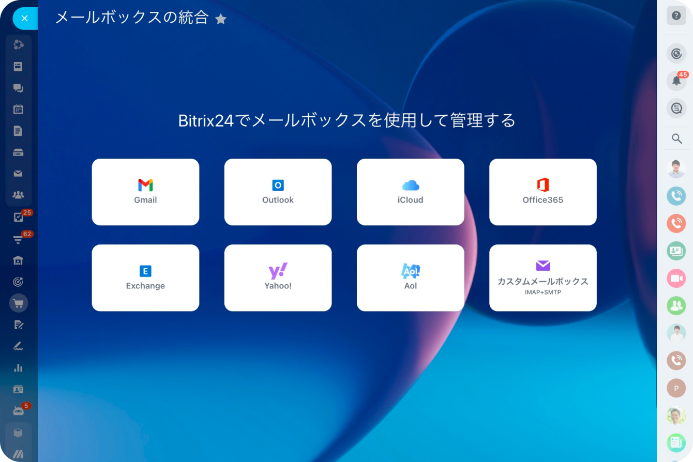This screenshot has width=693, height=462.
Task: Open notifications bell with 45 badge
Action: point(676,81)
